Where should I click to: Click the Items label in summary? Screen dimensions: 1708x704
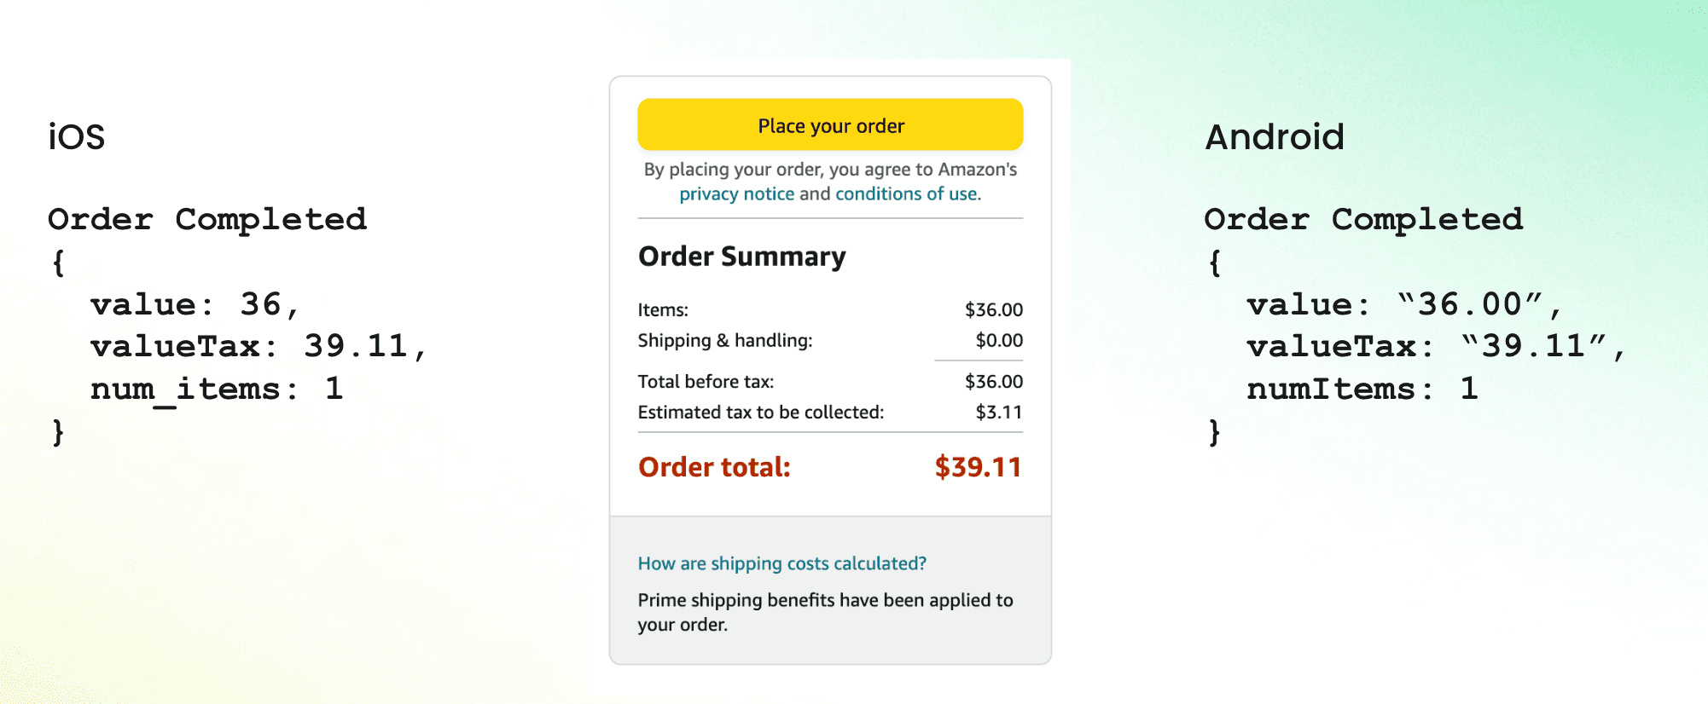[x=663, y=310]
